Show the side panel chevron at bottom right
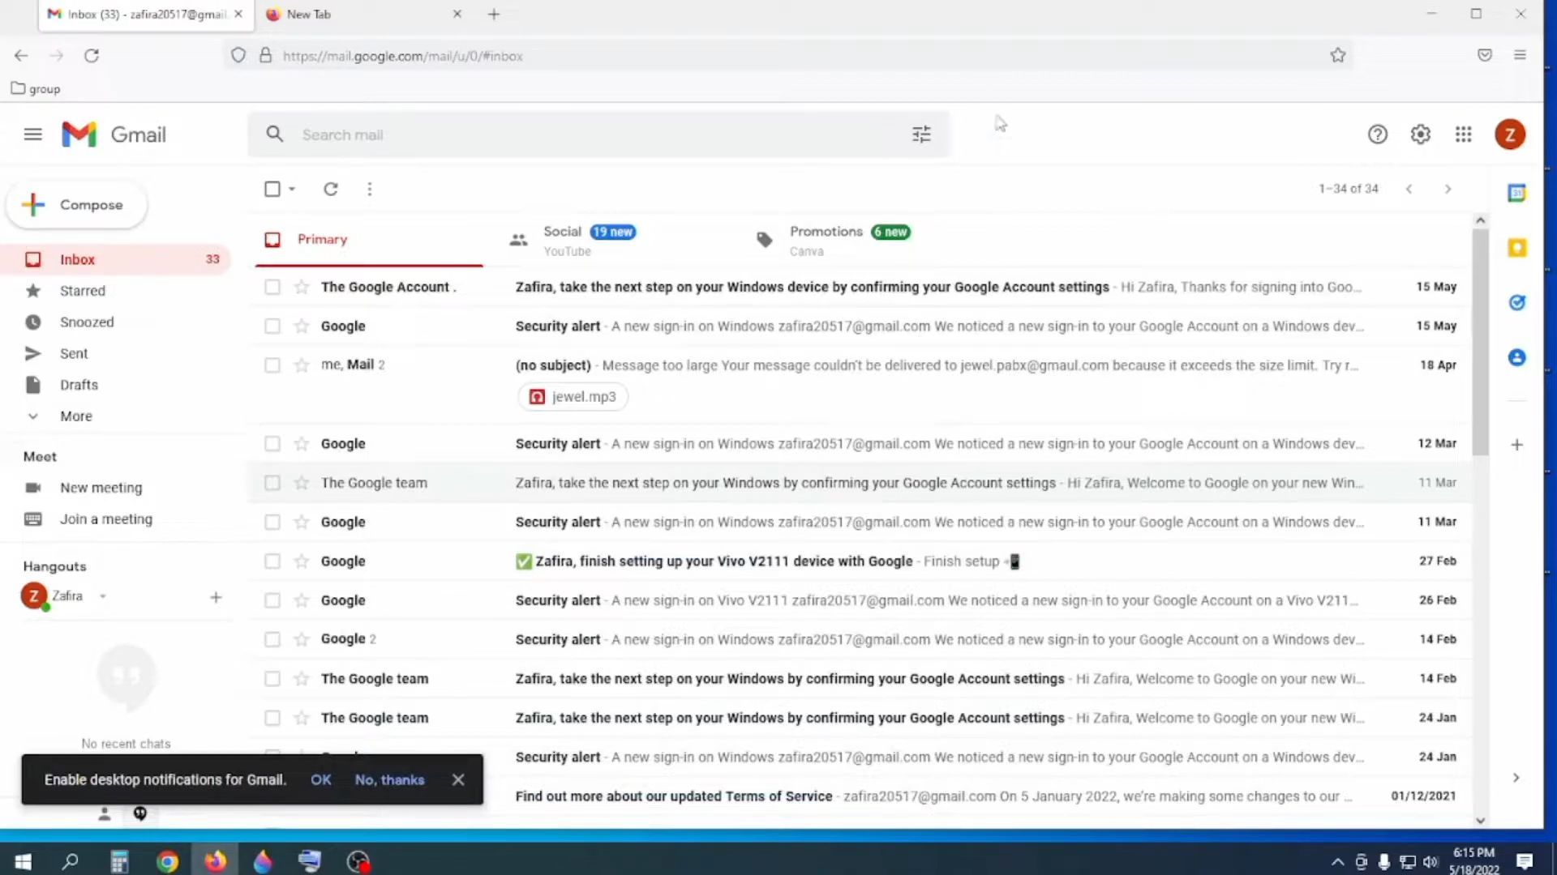 1516,778
